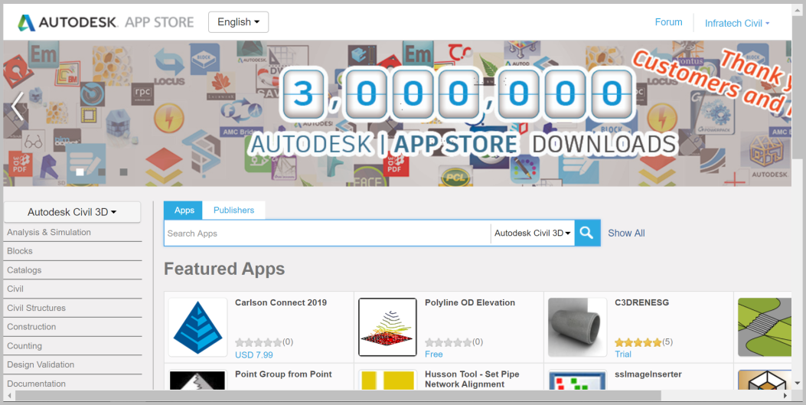Open the Autodesk Civil 3D search filter dropdown
This screenshot has width=806, height=405.
pyautogui.click(x=533, y=234)
